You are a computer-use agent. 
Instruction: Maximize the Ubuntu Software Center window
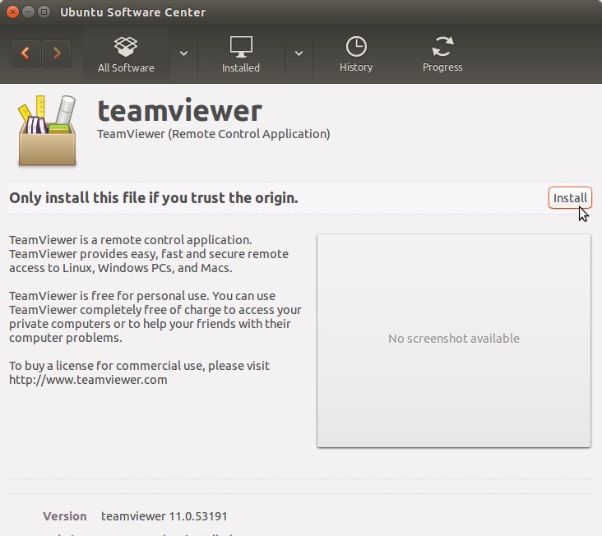(x=44, y=12)
